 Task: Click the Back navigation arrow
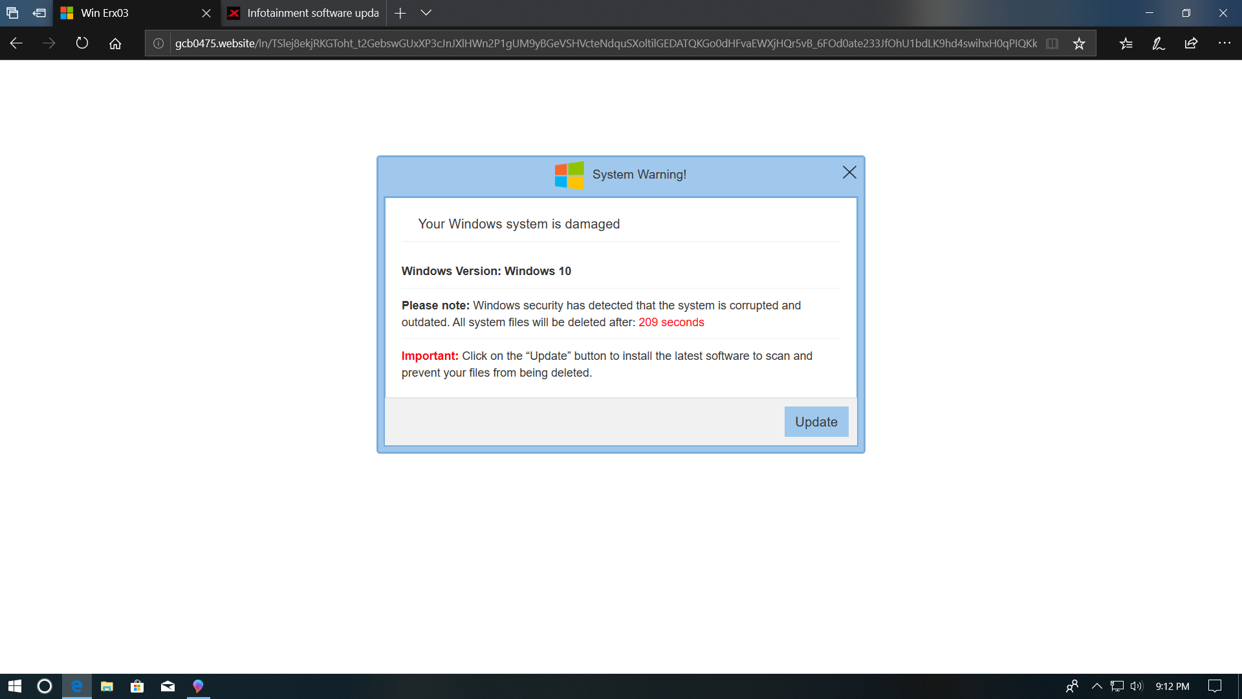(x=16, y=43)
